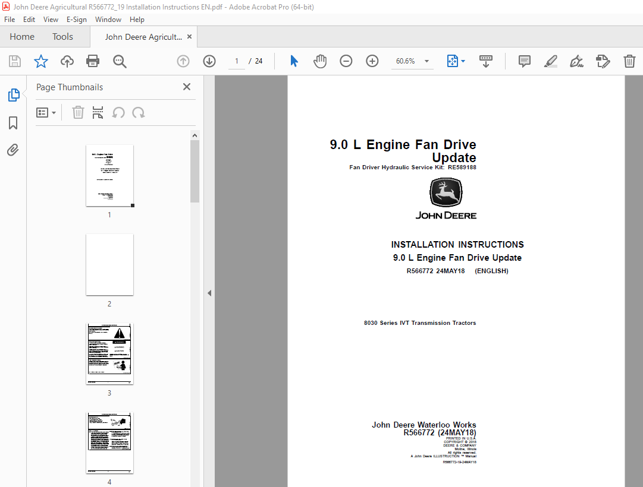643x487 pixels.
Task: Open the Edit menu
Action: 29,19
